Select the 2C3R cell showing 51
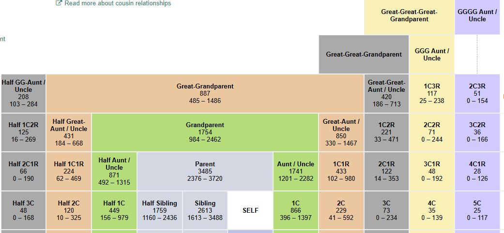504x233 pixels. point(477,93)
